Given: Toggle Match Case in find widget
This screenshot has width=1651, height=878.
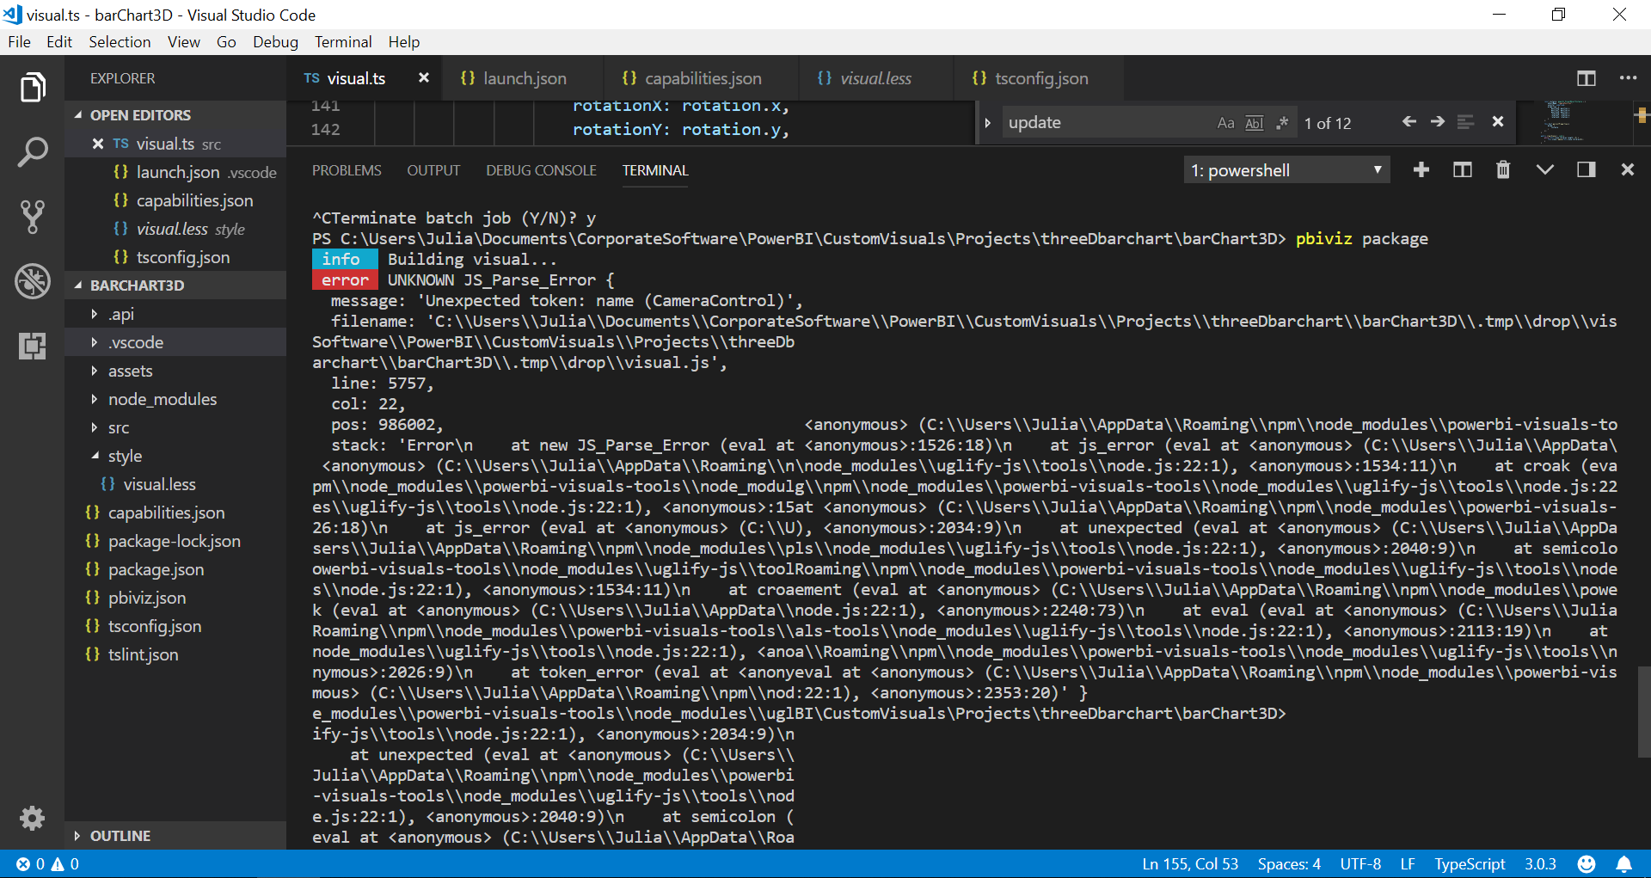Looking at the screenshot, I should [1225, 123].
